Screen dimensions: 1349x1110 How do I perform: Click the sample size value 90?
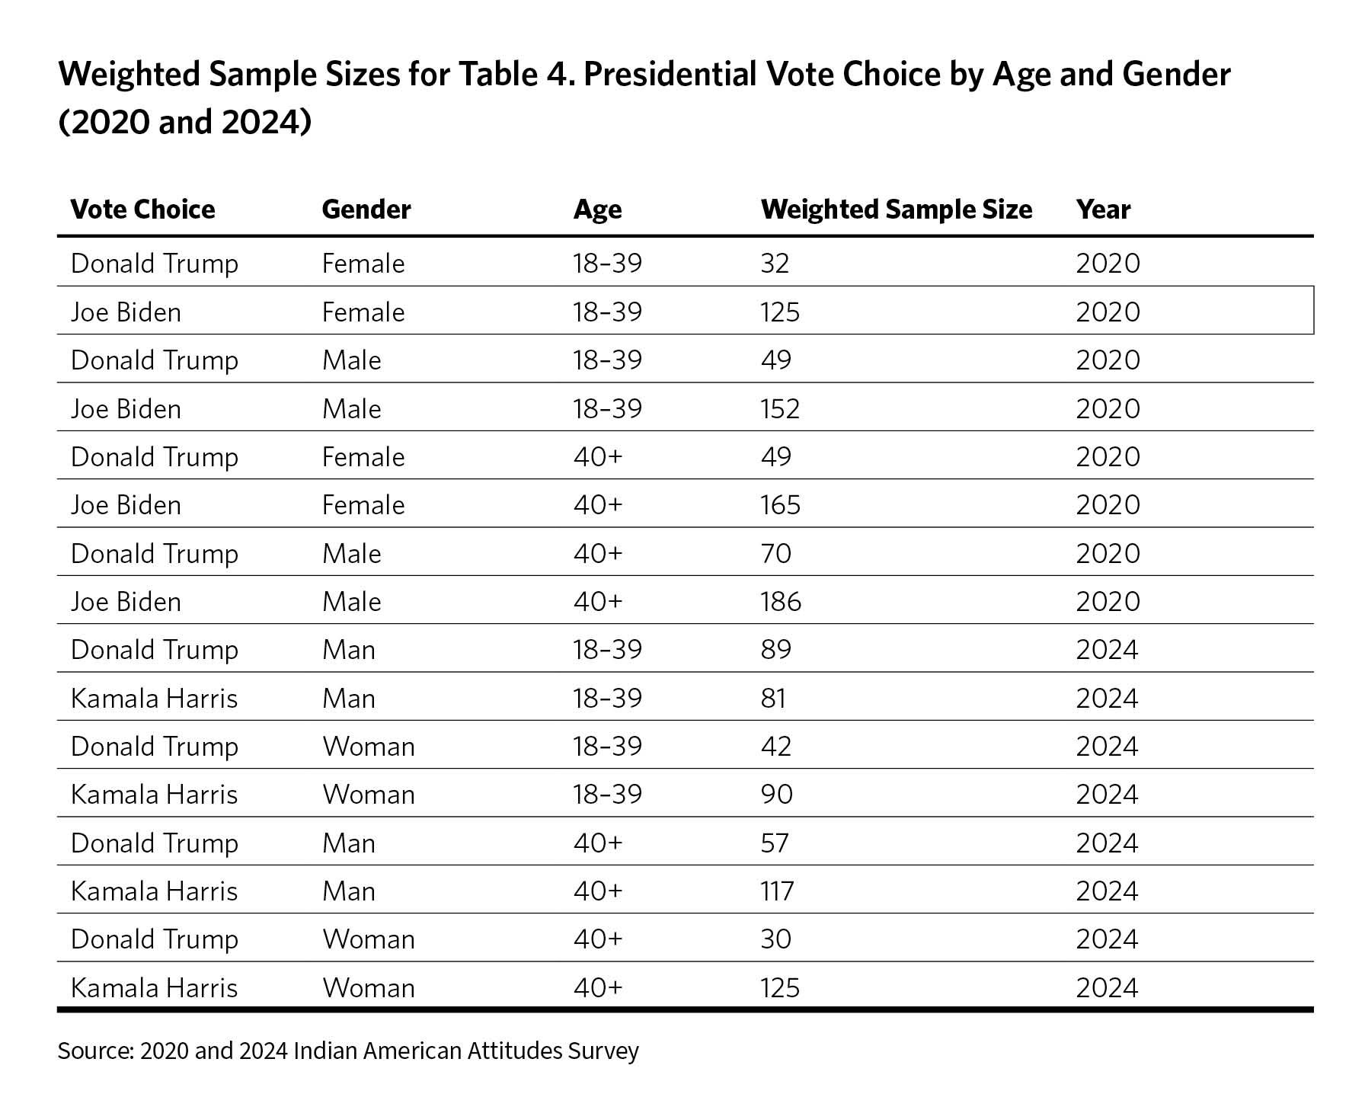pos(776,795)
